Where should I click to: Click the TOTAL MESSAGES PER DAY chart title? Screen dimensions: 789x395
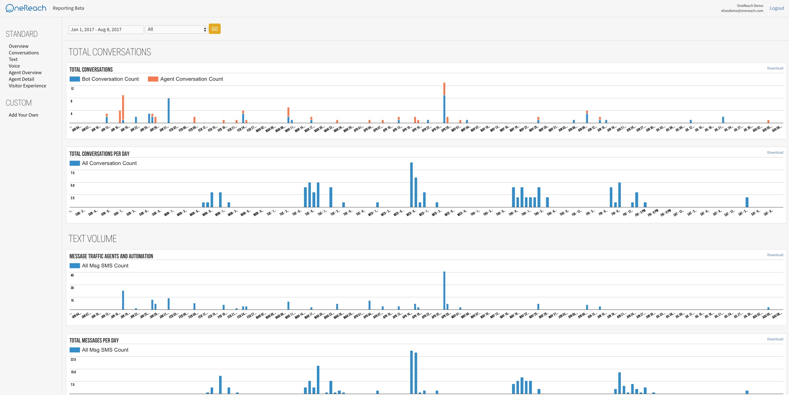[94, 340]
